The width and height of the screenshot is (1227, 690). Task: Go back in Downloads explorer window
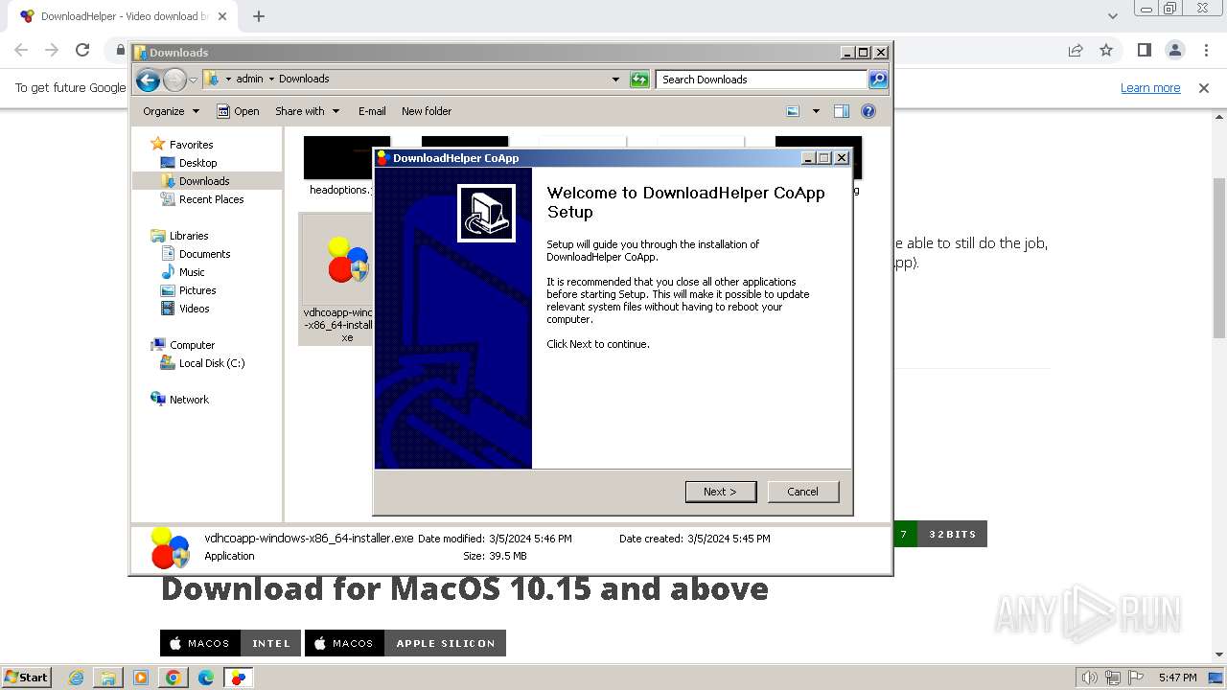pos(148,80)
